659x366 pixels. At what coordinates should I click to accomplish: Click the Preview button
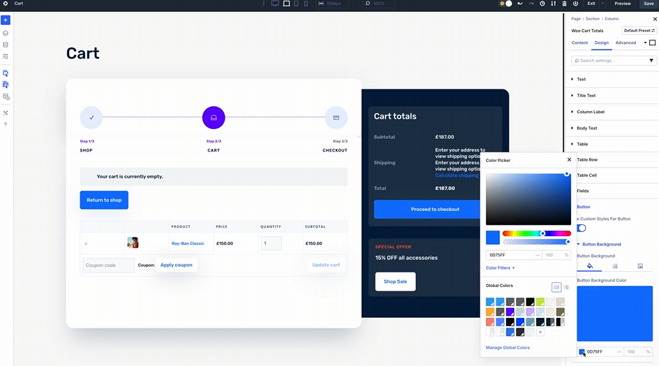point(623,3)
